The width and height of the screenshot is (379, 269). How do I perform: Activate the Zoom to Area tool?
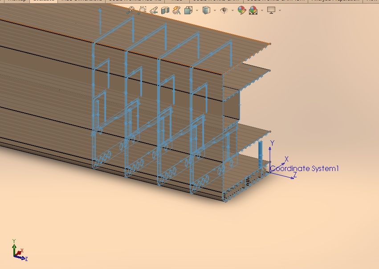click(x=142, y=10)
